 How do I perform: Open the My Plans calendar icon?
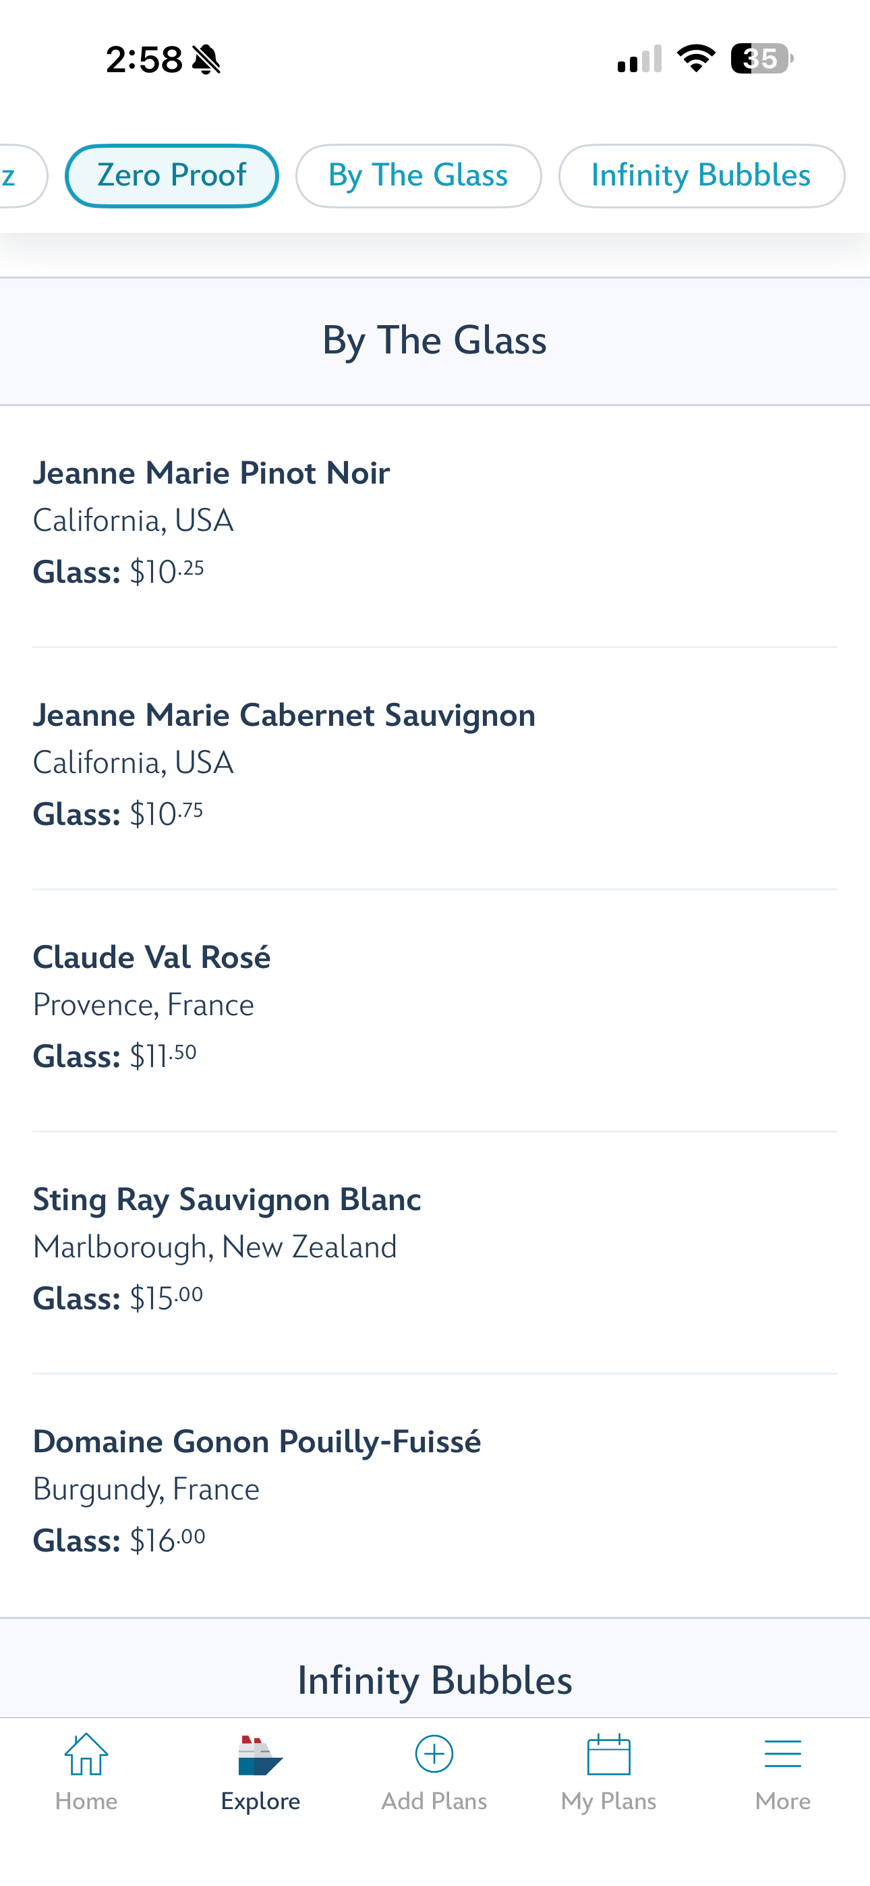[x=608, y=1754]
